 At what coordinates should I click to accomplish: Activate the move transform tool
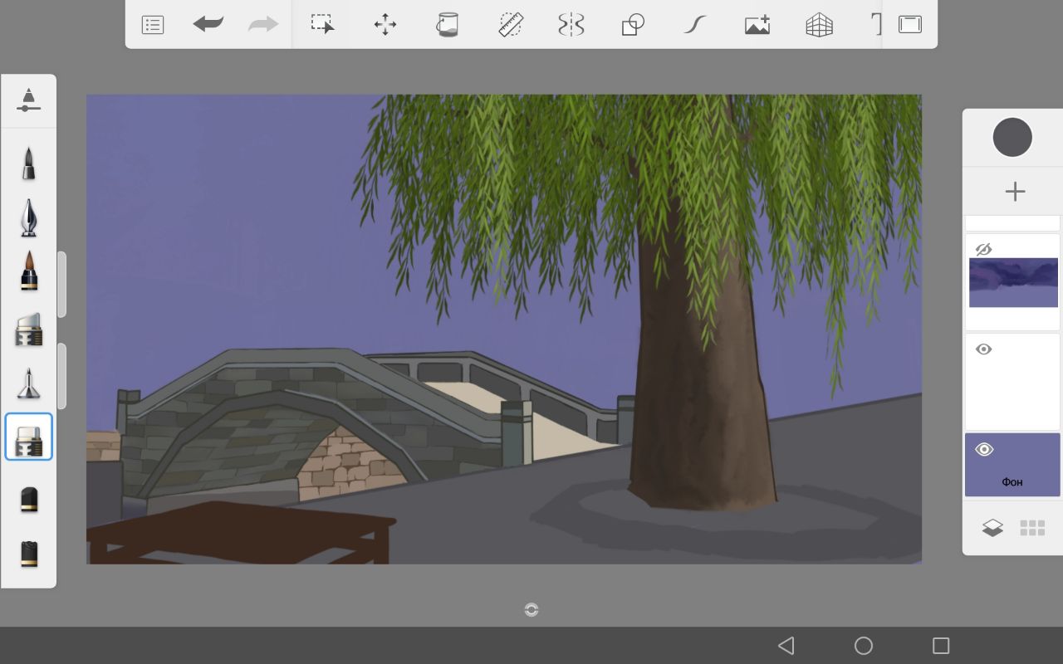(385, 25)
